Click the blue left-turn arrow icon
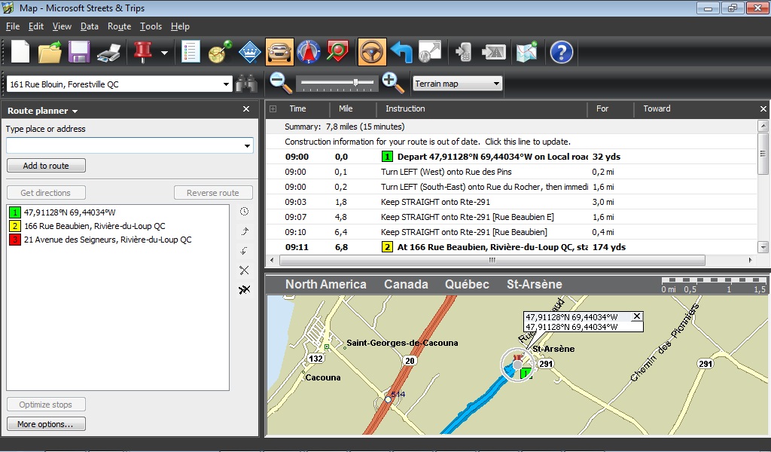The image size is (771, 452). [401, 52]
